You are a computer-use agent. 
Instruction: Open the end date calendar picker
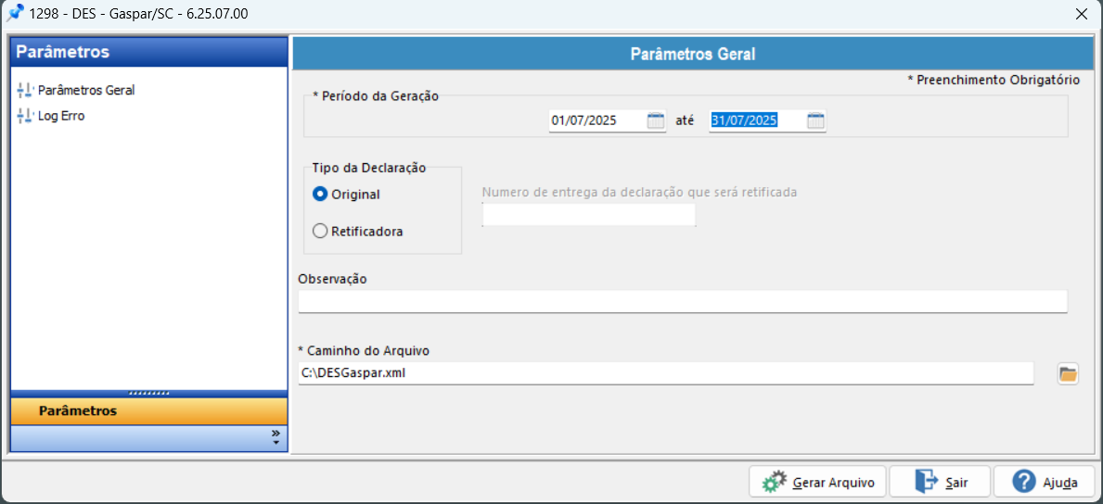(815, 120)
